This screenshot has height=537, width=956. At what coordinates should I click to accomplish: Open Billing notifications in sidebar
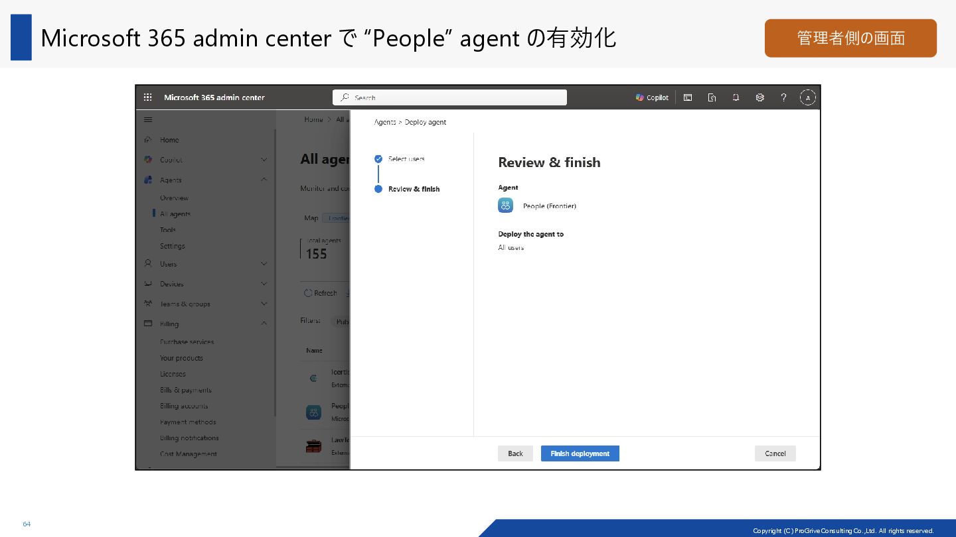point(189,438)
